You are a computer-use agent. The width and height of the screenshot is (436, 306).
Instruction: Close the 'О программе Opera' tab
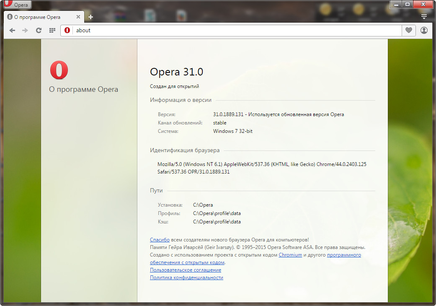click(78, 17)
